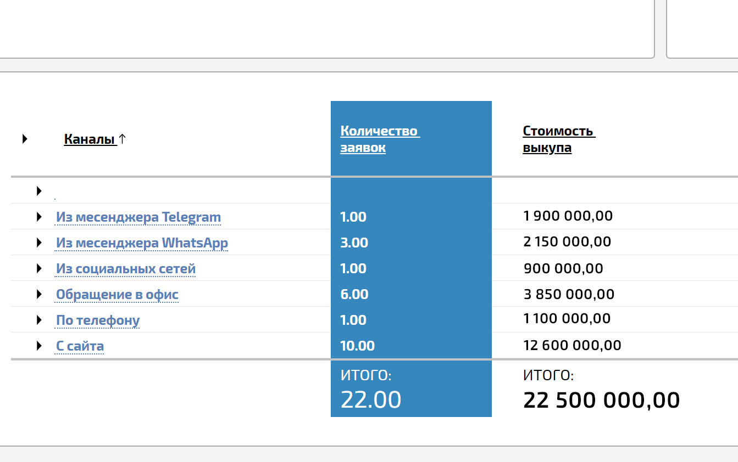
Task: Open the По телефону channel link
Action: [x=98, y=320]
